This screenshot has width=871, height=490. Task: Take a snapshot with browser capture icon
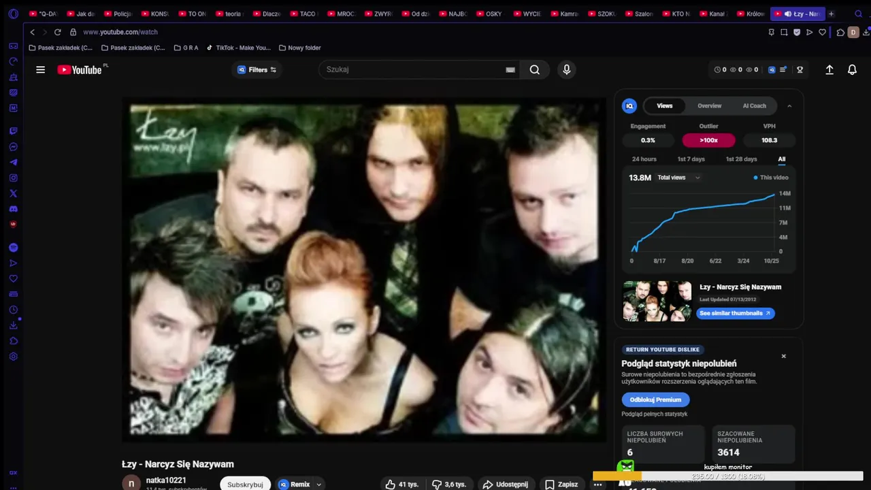pyautogui.click(x=784, y=32)
